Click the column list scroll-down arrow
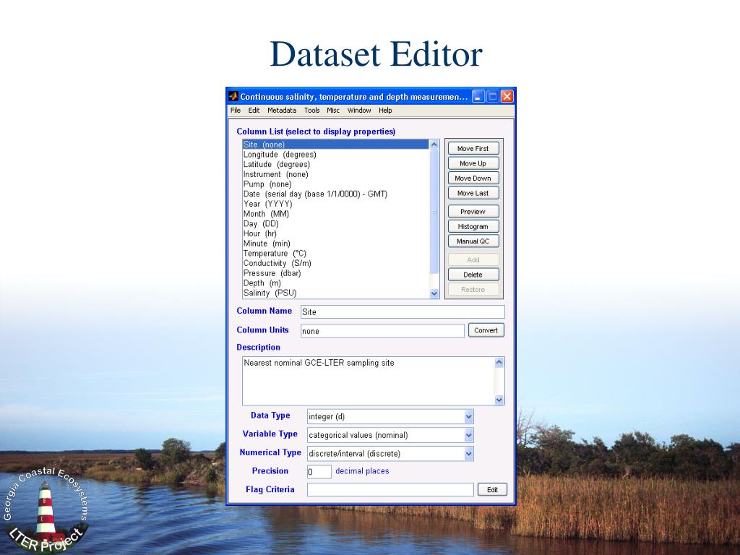Viewport: 740px width, 555px height. point(434,293)
